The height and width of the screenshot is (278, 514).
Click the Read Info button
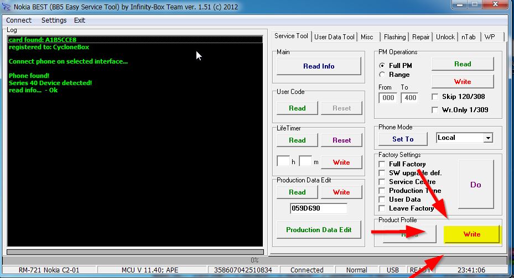pyautogui.click(x=319, y=66)
